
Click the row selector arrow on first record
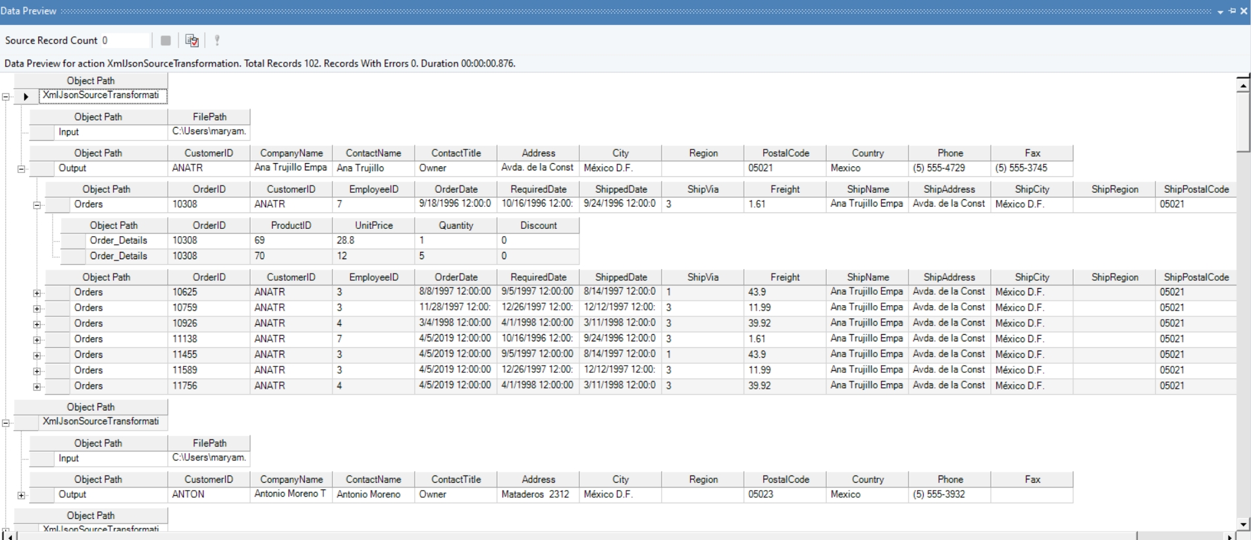pos(26,97)
